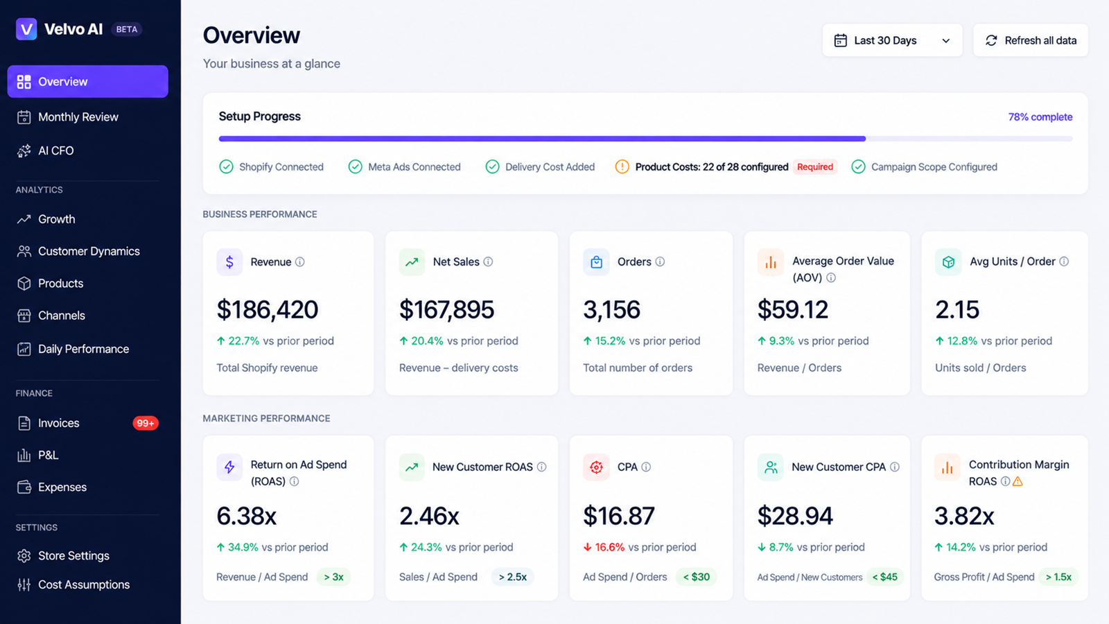The image size is (1109, 624).
Task: Click the Product Costs Required link
Action: click(815, 167)
